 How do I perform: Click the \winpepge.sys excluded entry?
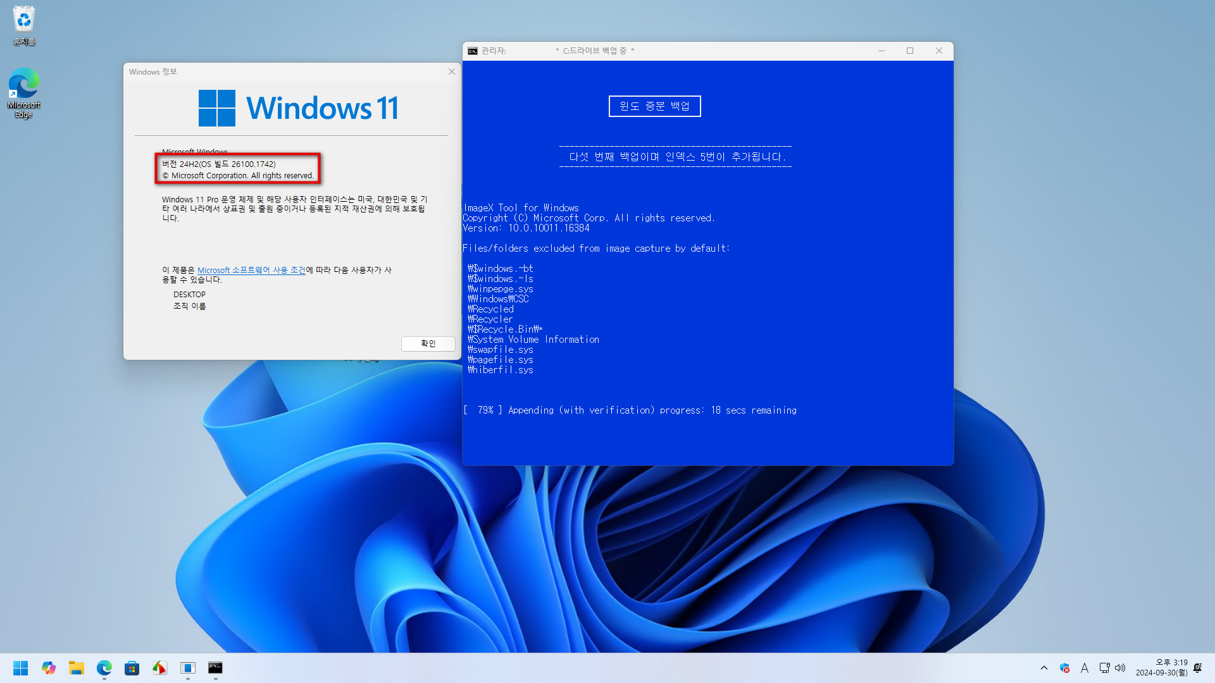click(x=501, y=289)
